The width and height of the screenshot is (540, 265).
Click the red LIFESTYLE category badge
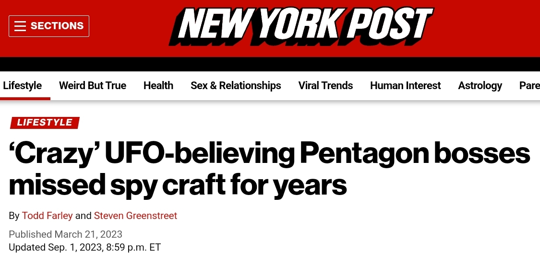pos(45,123)
